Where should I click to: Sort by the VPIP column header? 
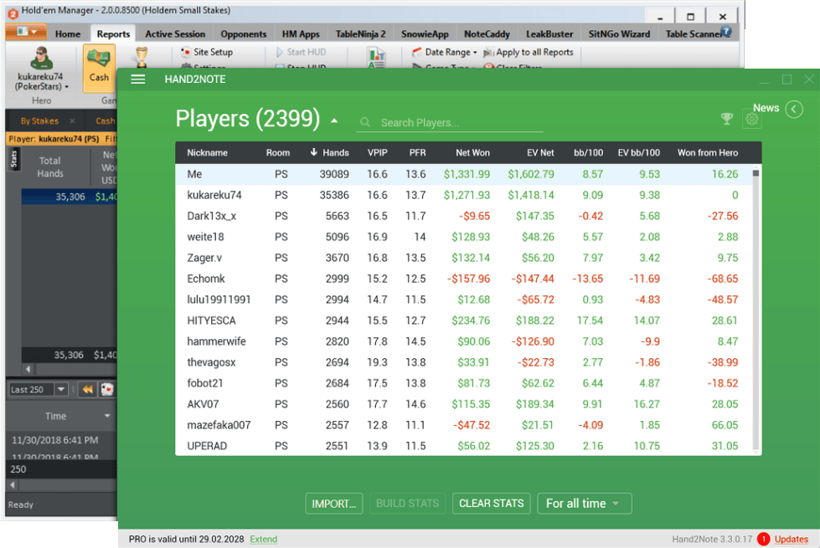click(377, 152)
